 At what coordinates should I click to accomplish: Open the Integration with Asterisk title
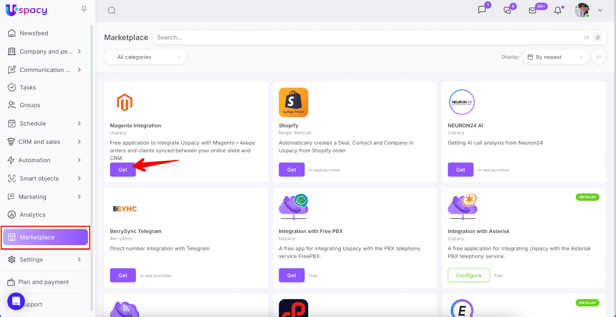point(479,231)
